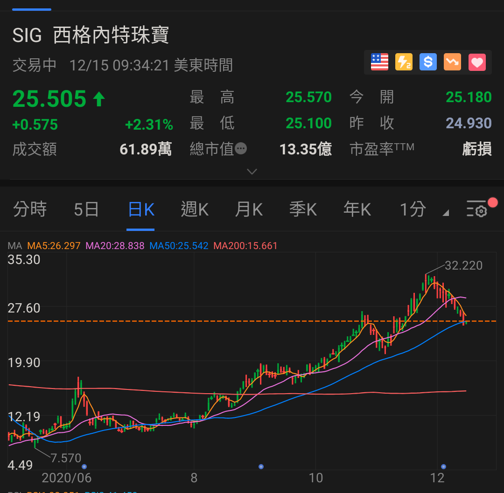This screenshot has height=493, width=504.
Task: Tap the 最高 value 25.570
Action: [x=308, y=97]
